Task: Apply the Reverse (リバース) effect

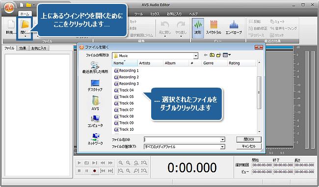Action: coord(257,35)
